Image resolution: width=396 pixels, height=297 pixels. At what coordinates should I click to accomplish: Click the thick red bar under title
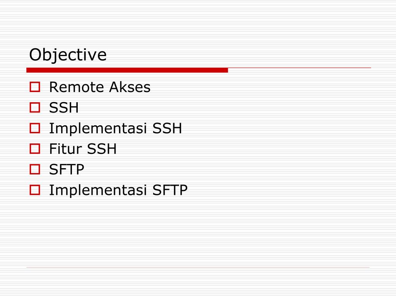[x=127, y=70]
